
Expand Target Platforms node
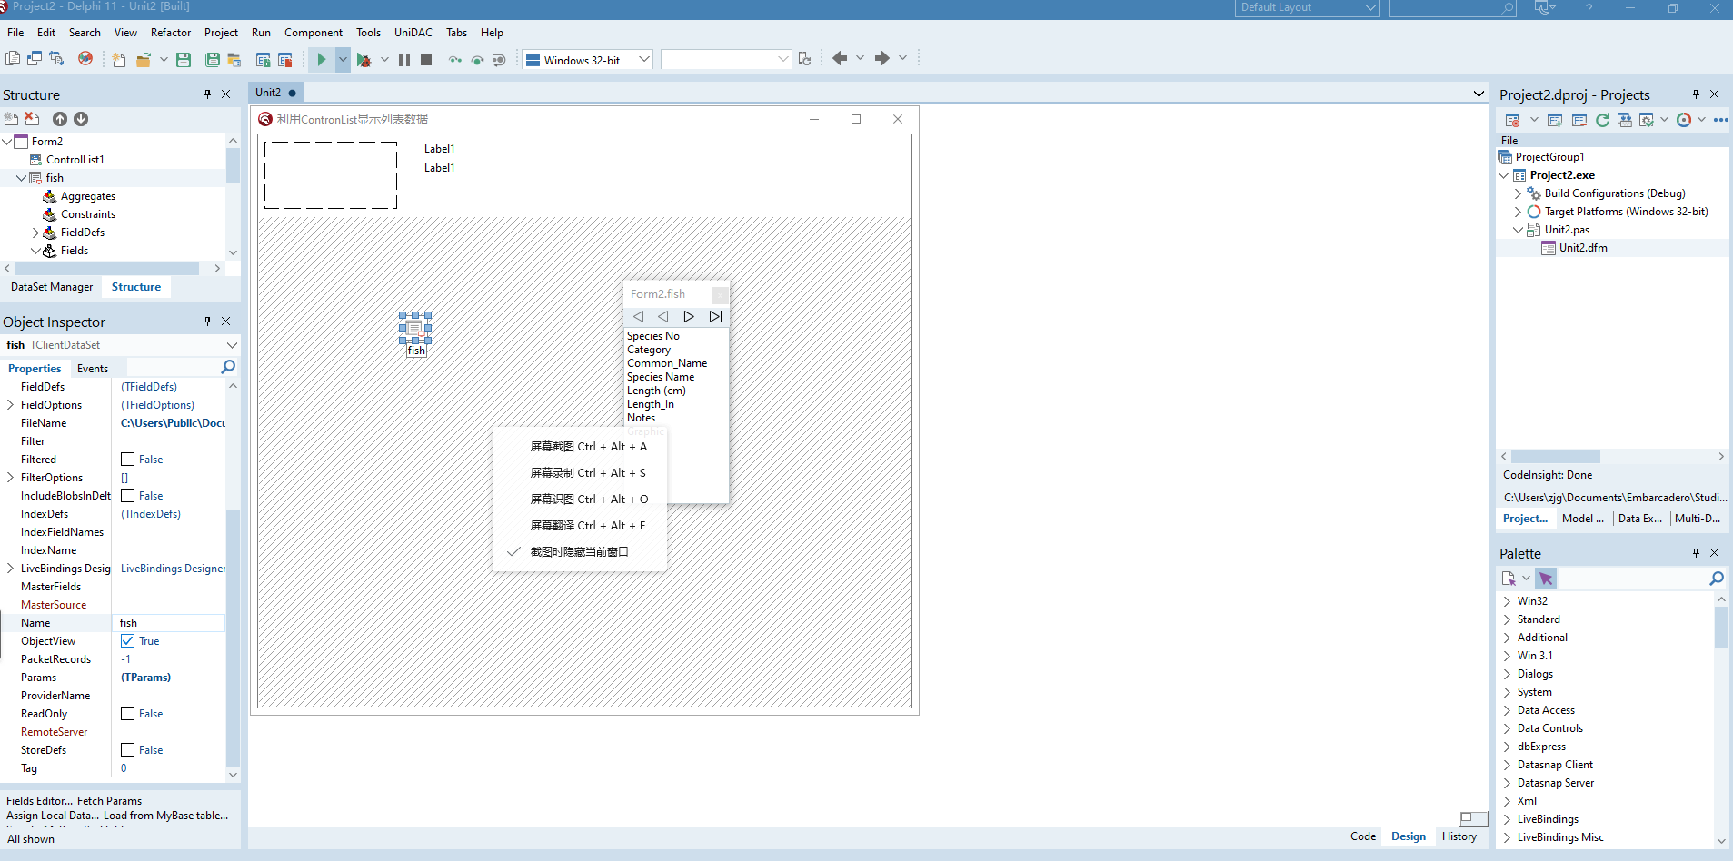(1518, 212)
